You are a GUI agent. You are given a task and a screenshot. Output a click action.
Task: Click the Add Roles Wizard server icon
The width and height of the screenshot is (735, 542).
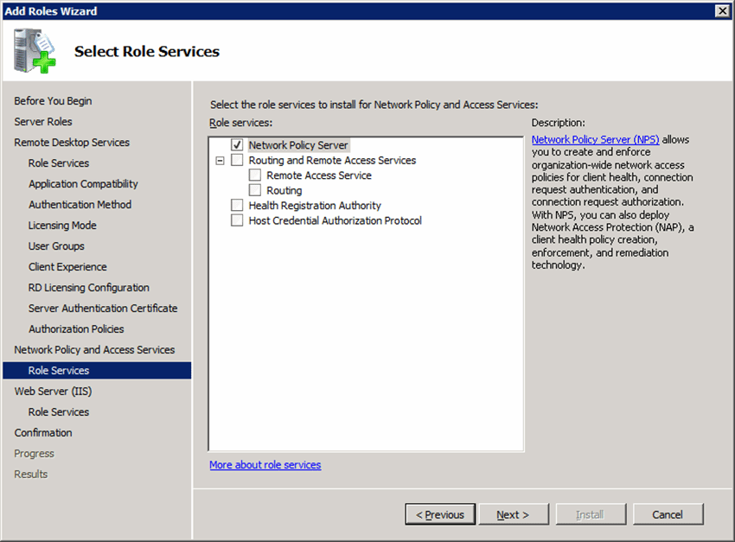pyautogui.click(x=33, y=51)
